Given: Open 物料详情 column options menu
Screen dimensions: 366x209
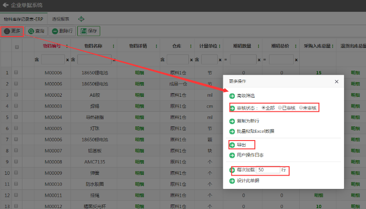Looking at the screenshot, I should click(x=156, y=46).
